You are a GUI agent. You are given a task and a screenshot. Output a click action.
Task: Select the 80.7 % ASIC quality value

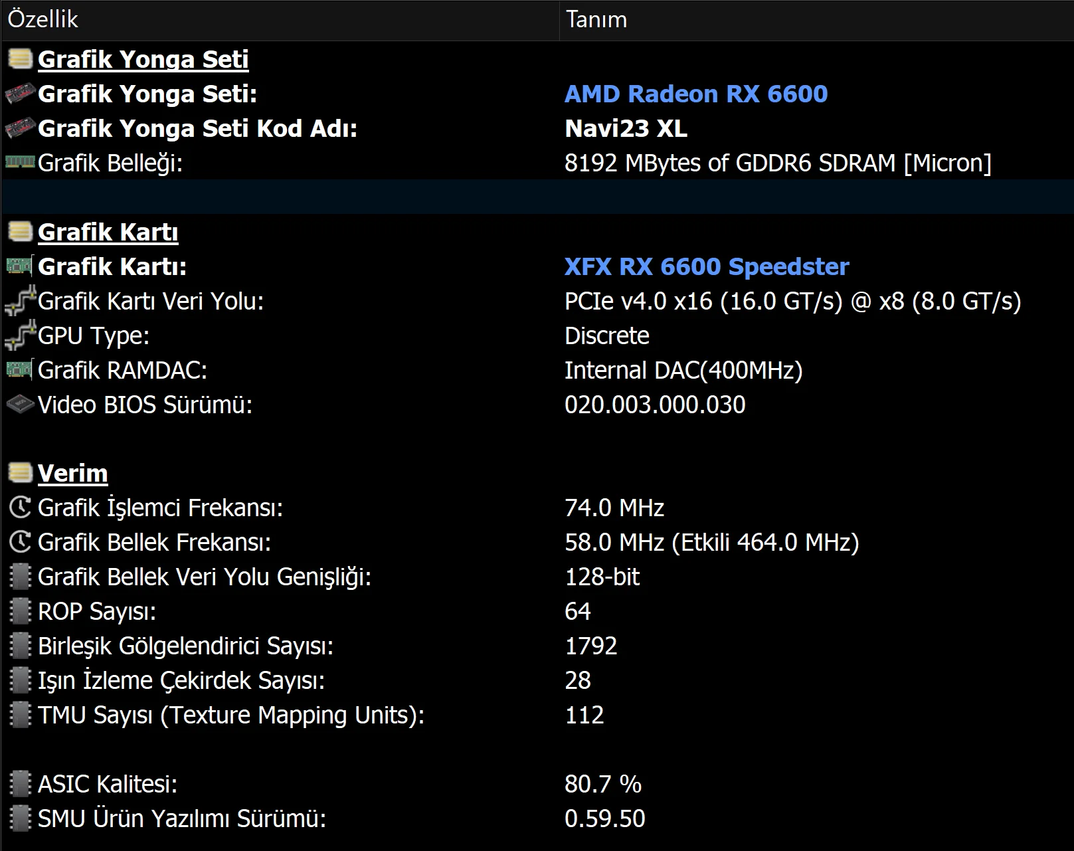click(603, 784)
